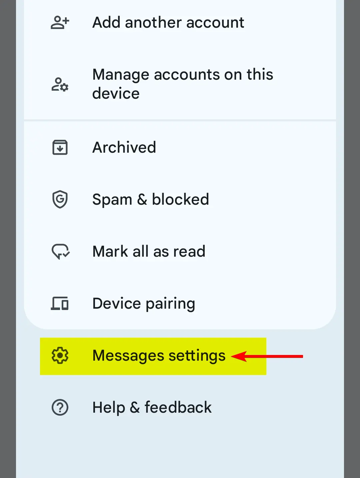
Task: Tap the mark-as-read chat bubble icon
Action: [x=60, y=252]
